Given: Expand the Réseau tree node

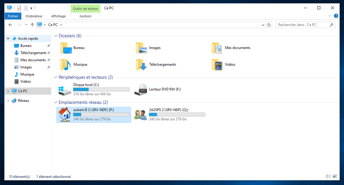Looking at the screenshot, I should coord(8,101).
